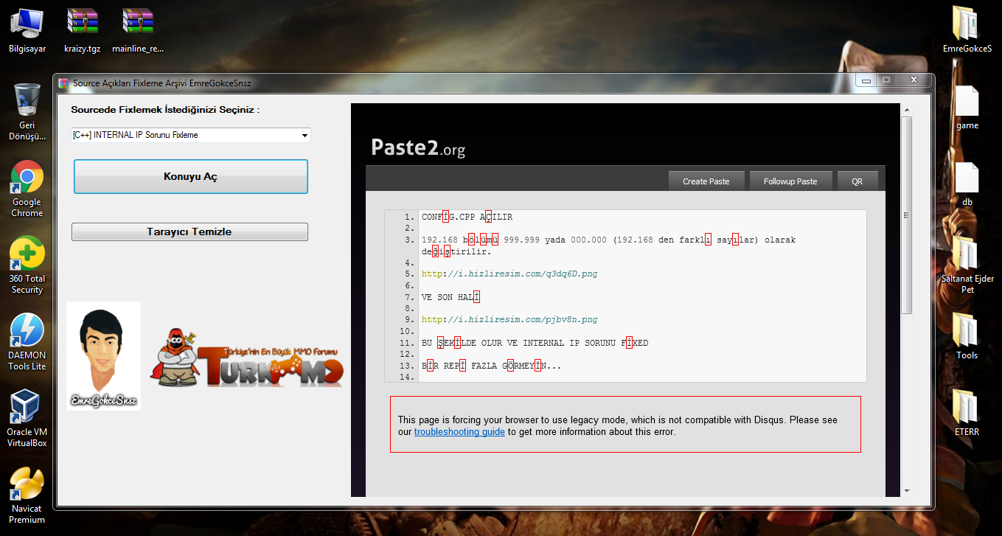
Task: Click the Create Paste tab
Action: pos(706,181)
